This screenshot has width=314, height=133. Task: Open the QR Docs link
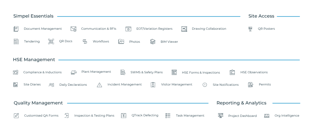tap(66, 41)
